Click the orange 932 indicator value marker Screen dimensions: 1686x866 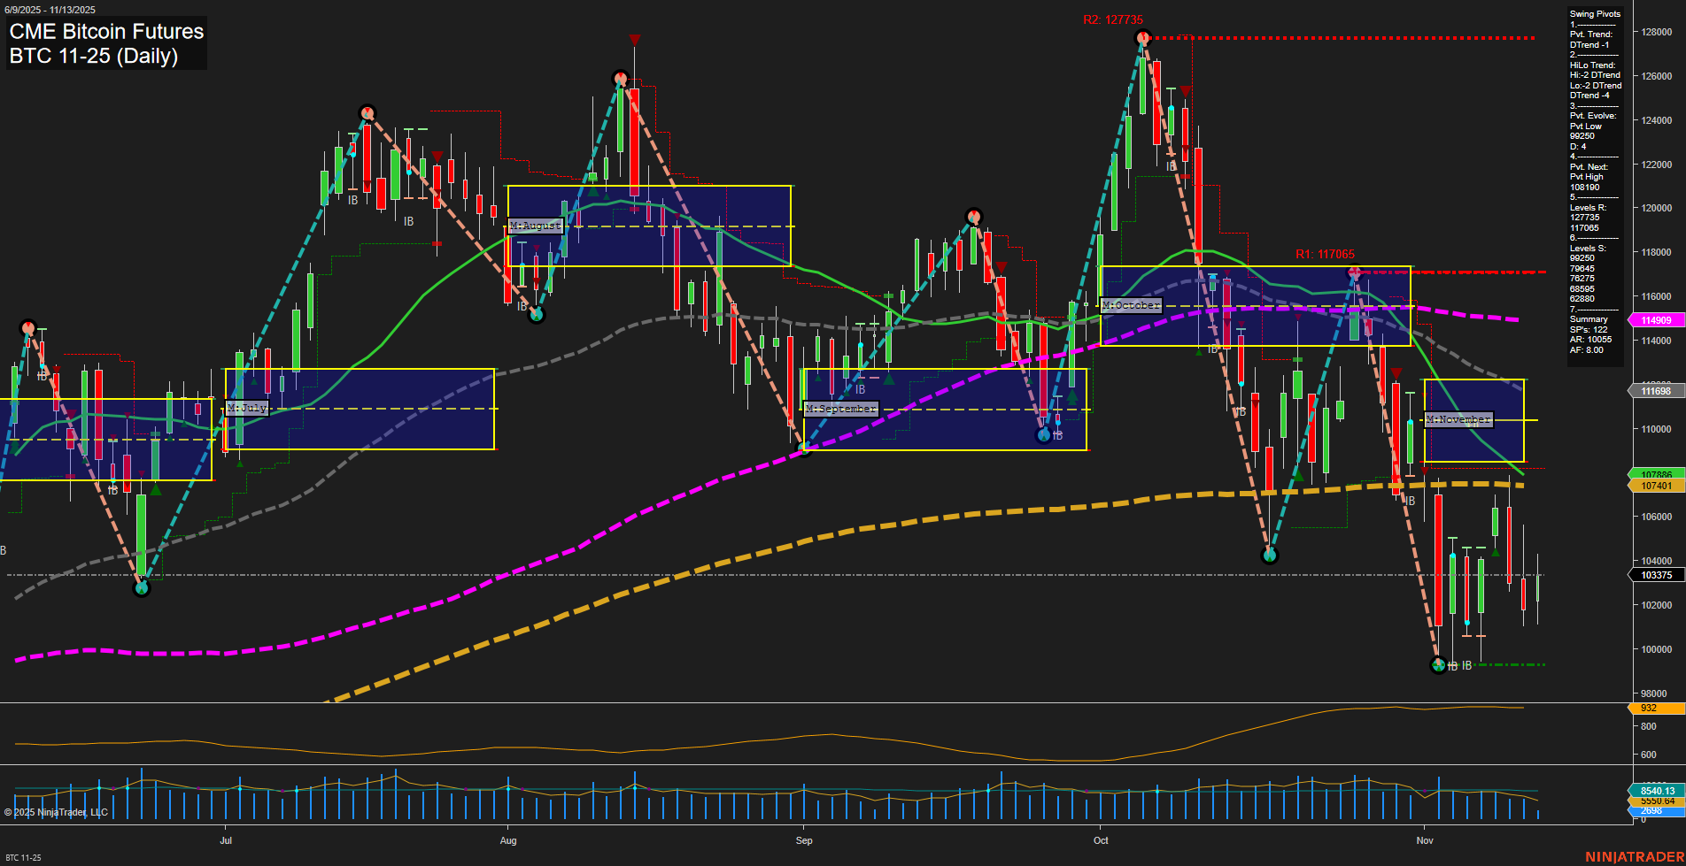click(x=1653, y=709)
